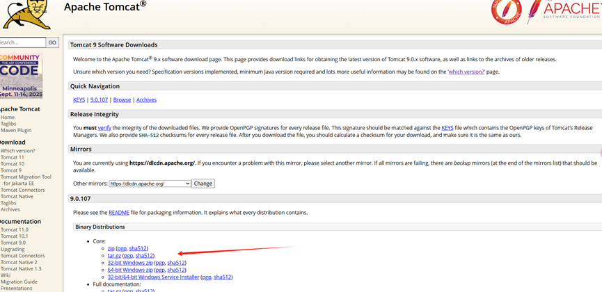The width and height of the screenshot is (602, 292).
Task: Open pgp signature for Core zip
Action: click(x=122, y=249)
